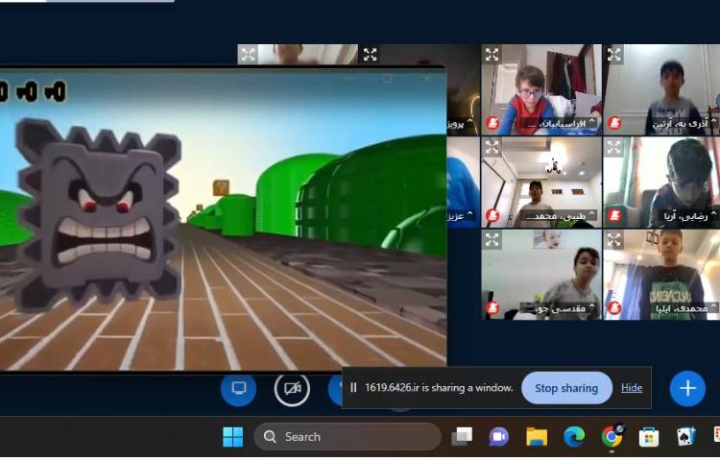Image resolution: width=720 pixels, height=461 pixels.
Task: Open the chevron menu beside افراسیابان name
Action: click(592, 122)
